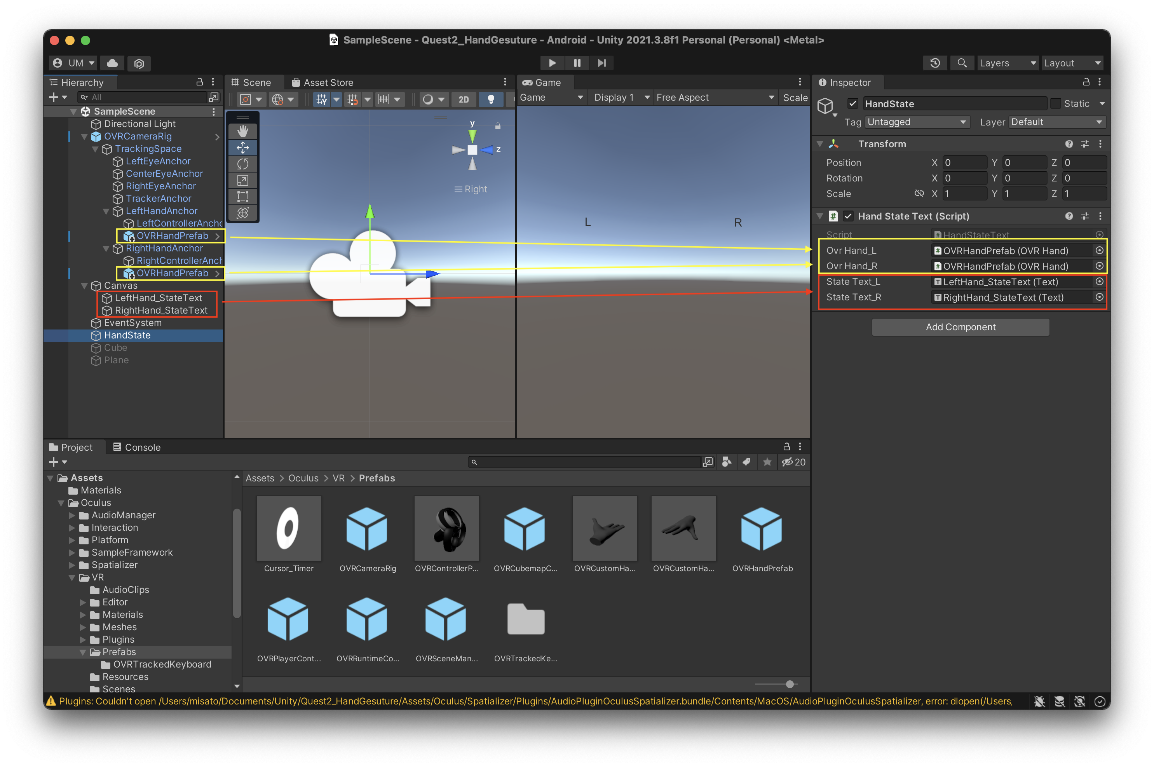This screenshot has width=1154, height=767.
Task: Collapse the TrackingSpace tree node
Action: coord(96,149)
